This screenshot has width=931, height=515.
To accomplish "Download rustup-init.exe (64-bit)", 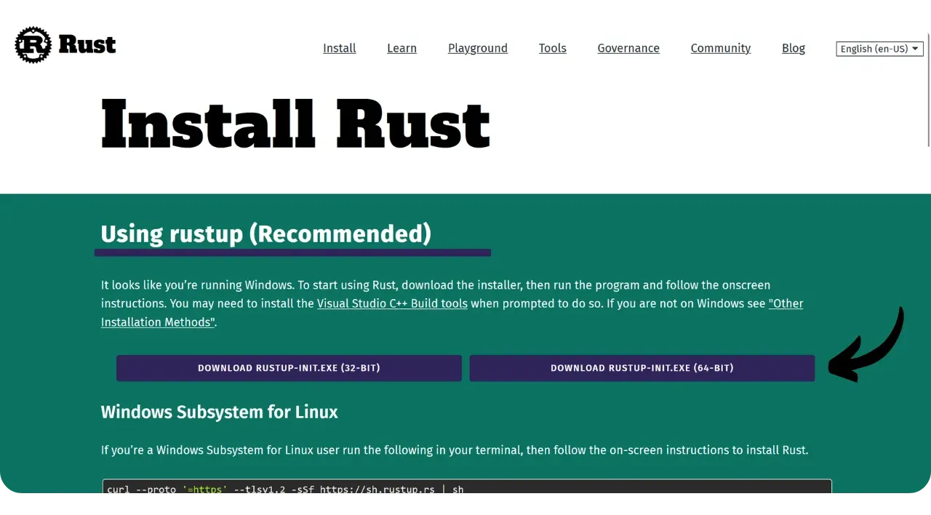I will point(642,368).
